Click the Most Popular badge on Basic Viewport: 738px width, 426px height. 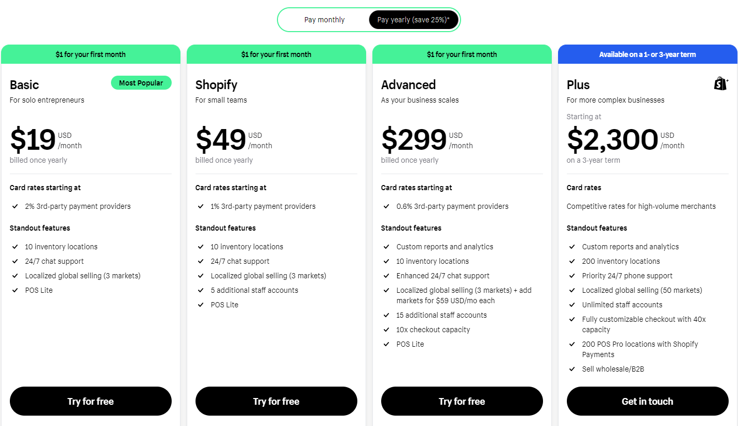(x=141, y=83)
